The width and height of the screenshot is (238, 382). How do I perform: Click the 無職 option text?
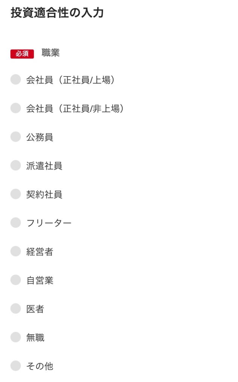click(x=35, y=338)
